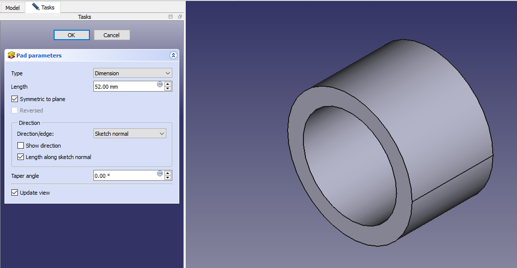Viewport: 517px width, 268px height.
Task: Increase Taper angle with up arrow
Action: 168,173
